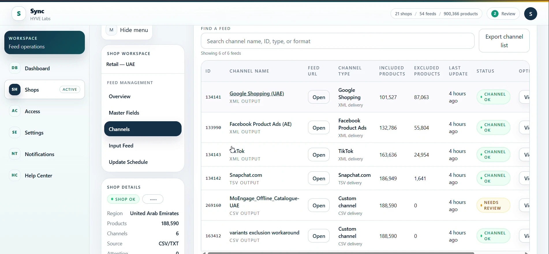This screenshot has height=254, width=549.
Task: Click Export channel list button
Action: coord(504,41)
